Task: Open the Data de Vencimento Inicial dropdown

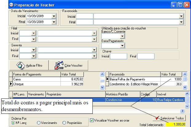Action: [x=54, y=16]
